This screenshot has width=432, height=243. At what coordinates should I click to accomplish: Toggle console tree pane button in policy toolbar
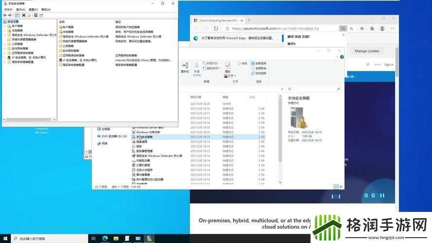point(17,15)
